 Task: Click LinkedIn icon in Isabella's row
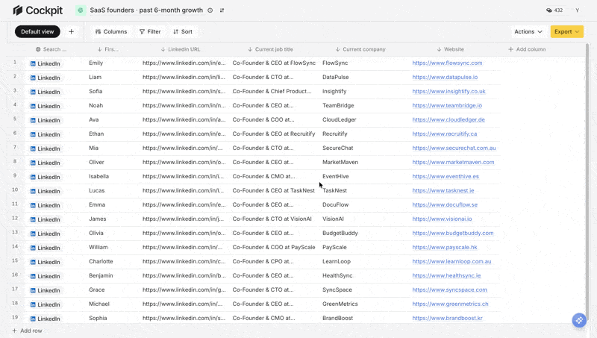click(x=33, y=177)
